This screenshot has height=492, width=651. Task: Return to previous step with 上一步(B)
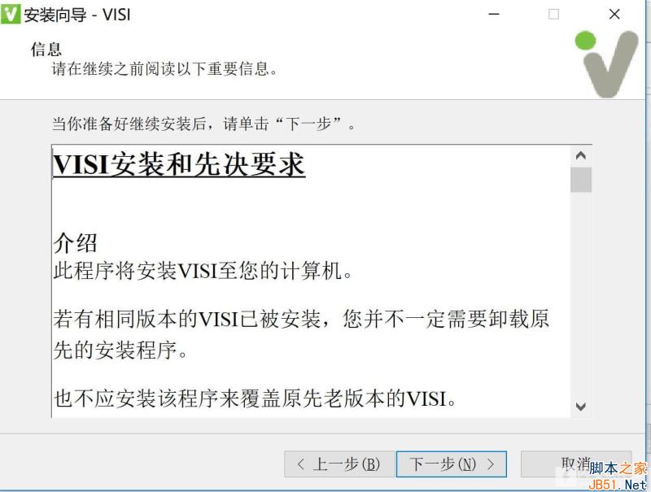coord(339,464)
